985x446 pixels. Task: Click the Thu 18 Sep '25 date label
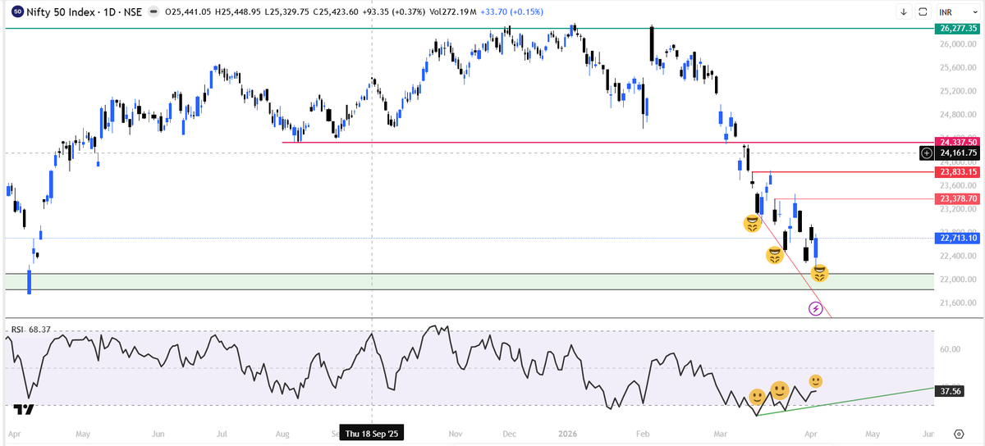point(373,432)
